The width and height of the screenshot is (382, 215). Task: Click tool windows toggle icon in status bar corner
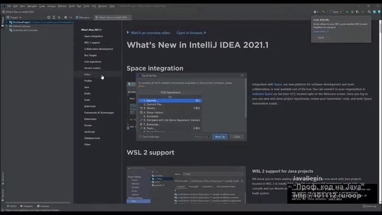coord(2,210)
